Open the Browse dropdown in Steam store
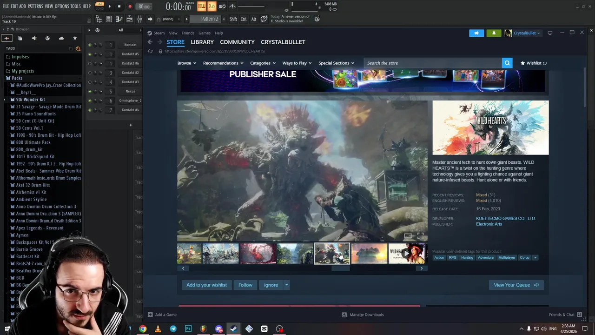Image resolution: width=595 pixels, height=335 pixels. click(186, 63)
